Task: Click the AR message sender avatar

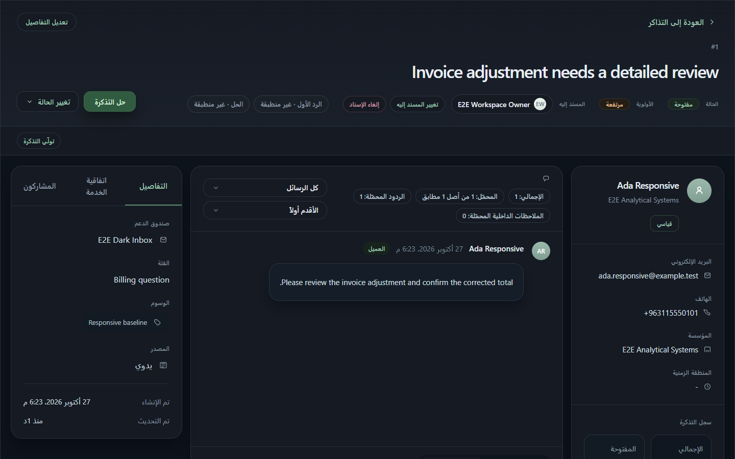Action: [541, 251]
